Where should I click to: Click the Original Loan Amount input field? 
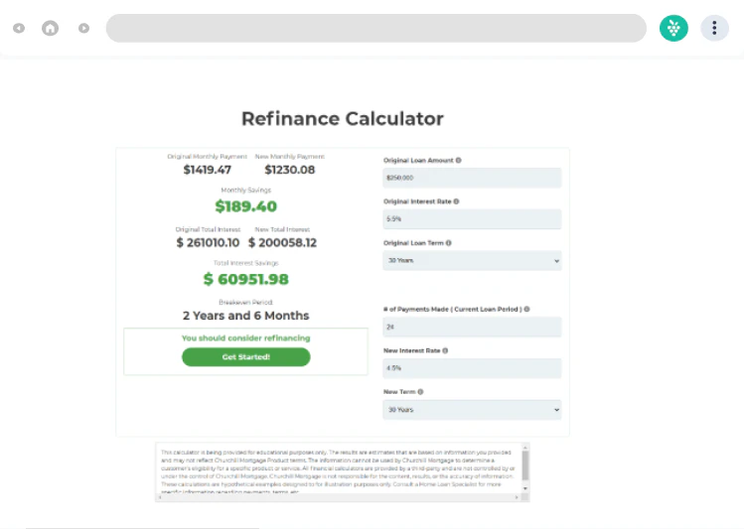pyautogui.click(x=472, y=178)
